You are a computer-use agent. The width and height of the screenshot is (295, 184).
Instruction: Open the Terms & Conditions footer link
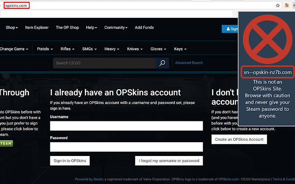pos(284,179)
